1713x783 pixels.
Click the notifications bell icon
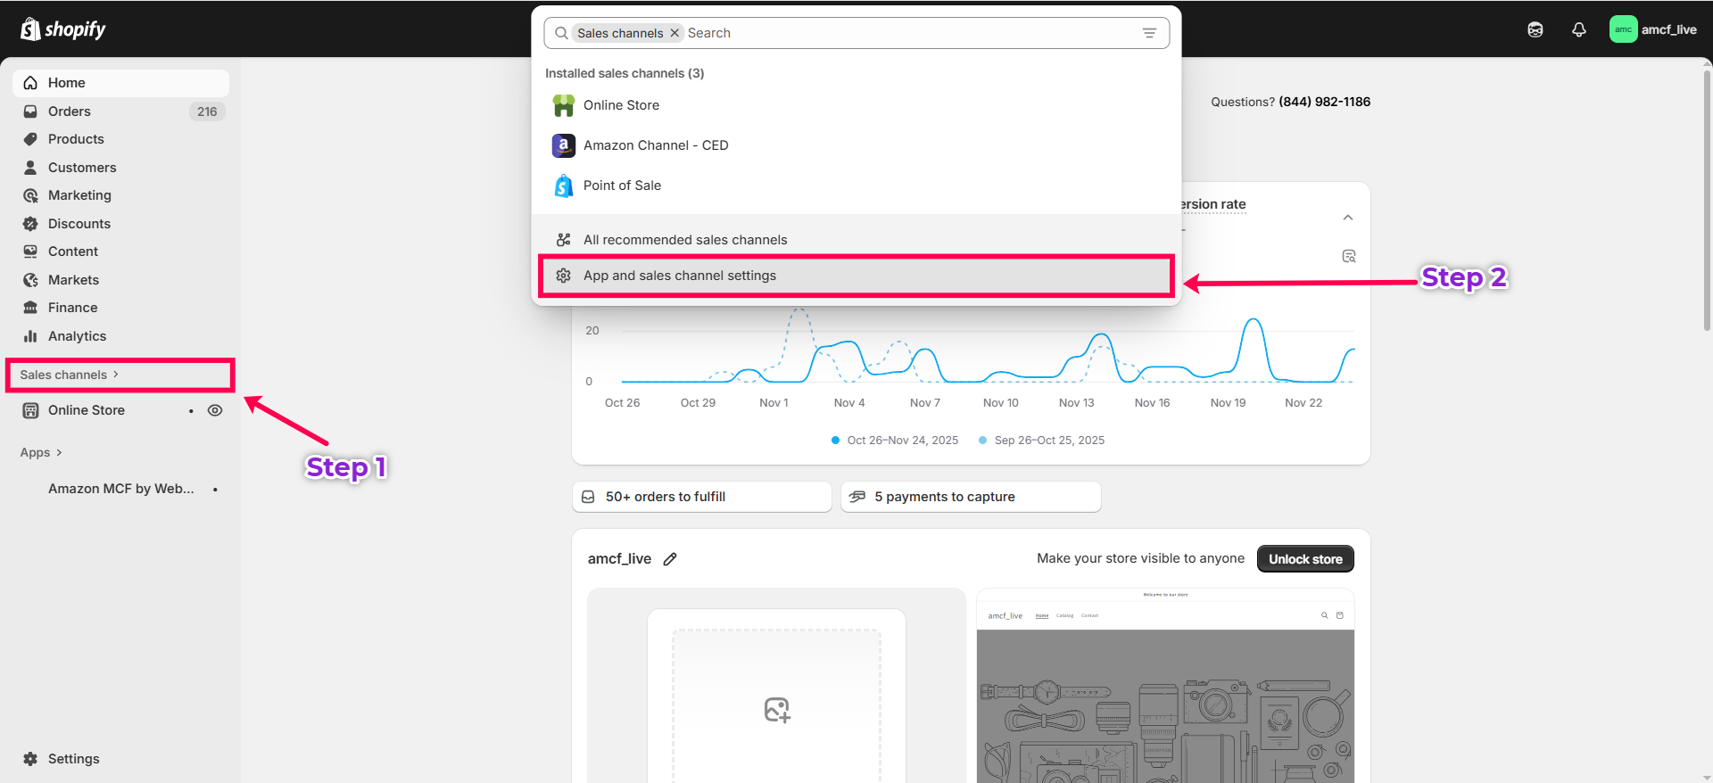[1578, 29]
